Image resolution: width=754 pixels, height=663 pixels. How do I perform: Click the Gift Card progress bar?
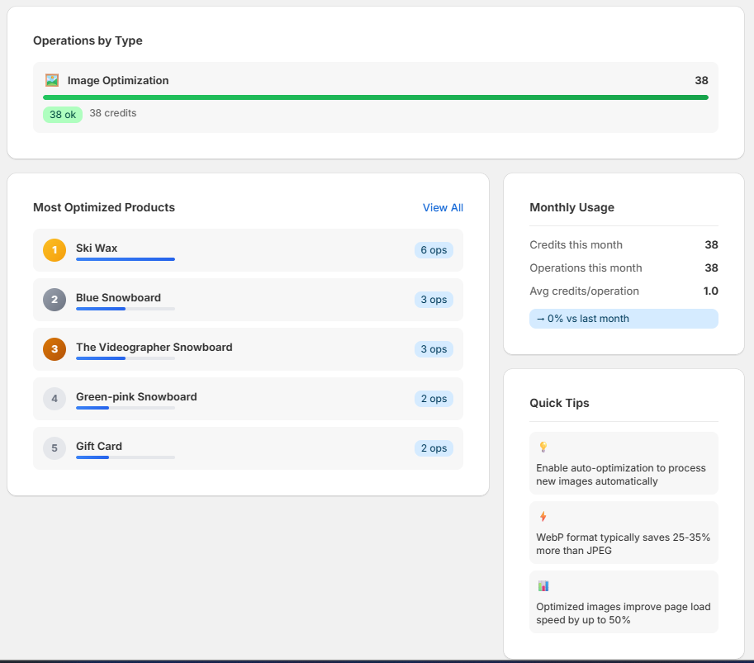[x=126, y=457]
